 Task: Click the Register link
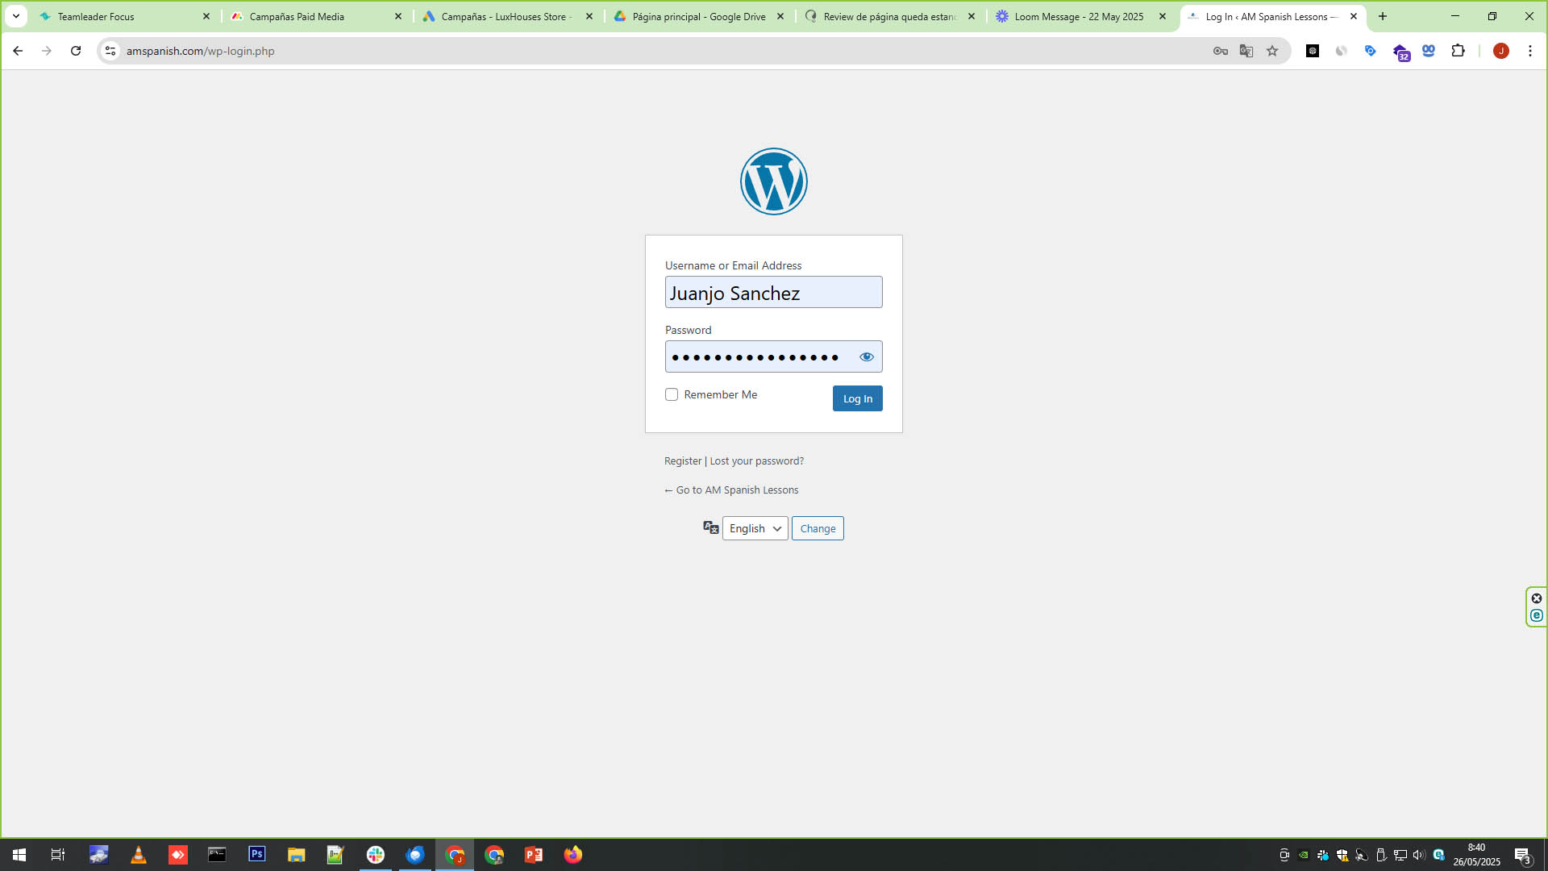point(682,461)
